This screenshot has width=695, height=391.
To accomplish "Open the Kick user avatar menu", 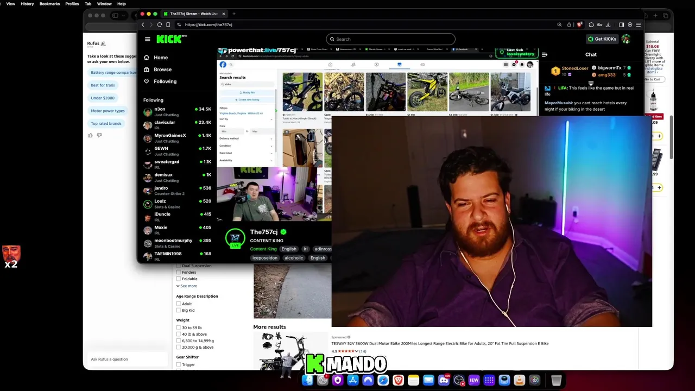I will pos(626,39).
